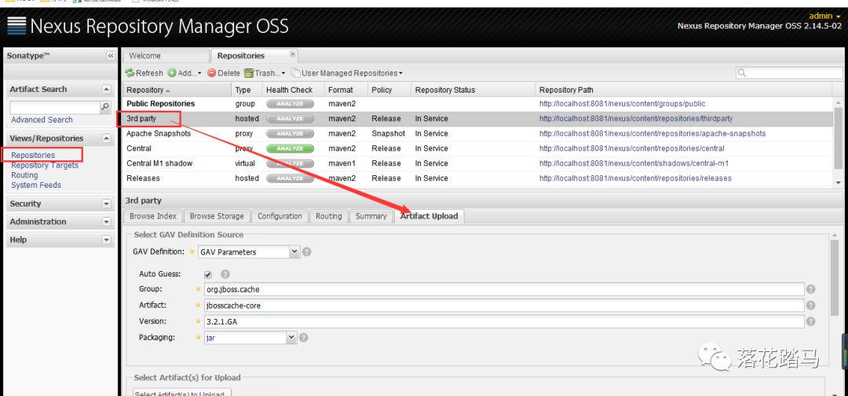Open System Feeds link
848x396 pixels.
click(36, 185)
